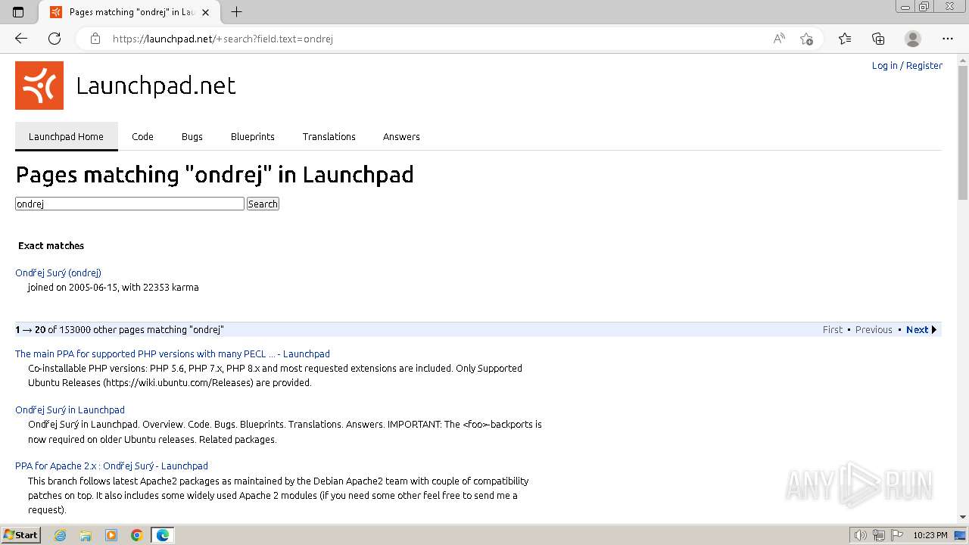Launch Internet Explorer from taskbar
Screen dimensions: 969x545
[60, 535]
